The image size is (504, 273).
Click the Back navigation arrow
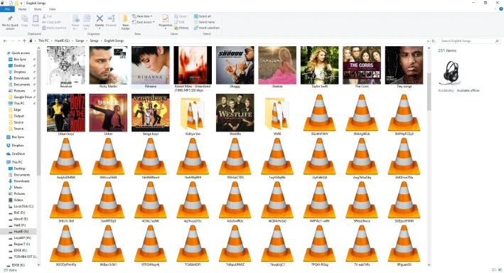(5, 41)
